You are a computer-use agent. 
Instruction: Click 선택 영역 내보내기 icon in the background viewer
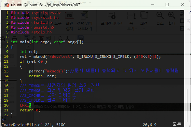85,15
